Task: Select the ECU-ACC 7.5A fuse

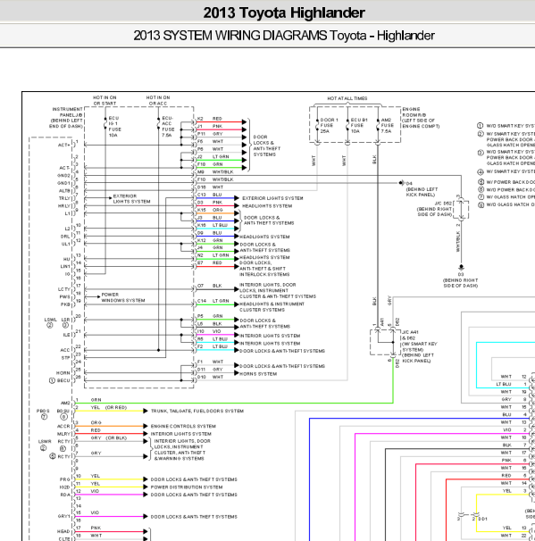Action: [159, 123]
